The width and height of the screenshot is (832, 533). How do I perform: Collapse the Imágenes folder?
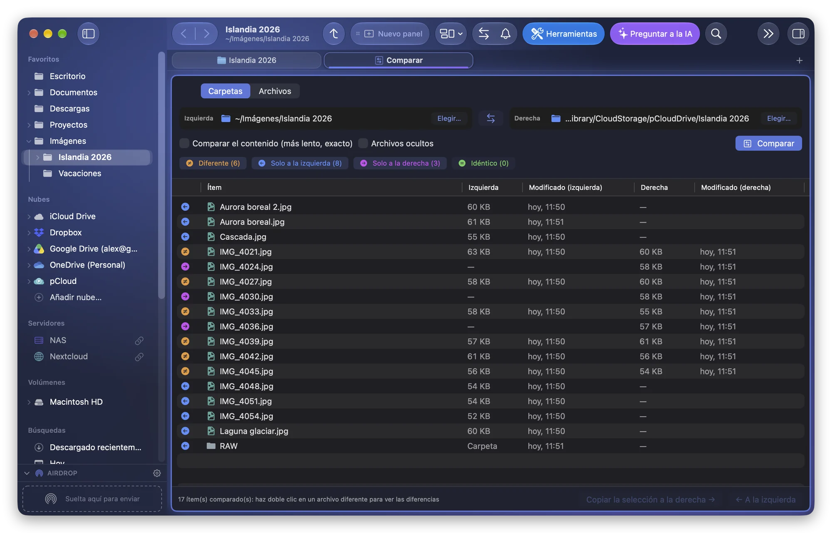[x=29, y=141]
